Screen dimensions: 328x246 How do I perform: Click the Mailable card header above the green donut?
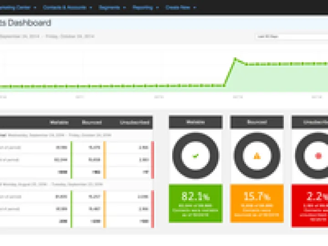[196, 122]
